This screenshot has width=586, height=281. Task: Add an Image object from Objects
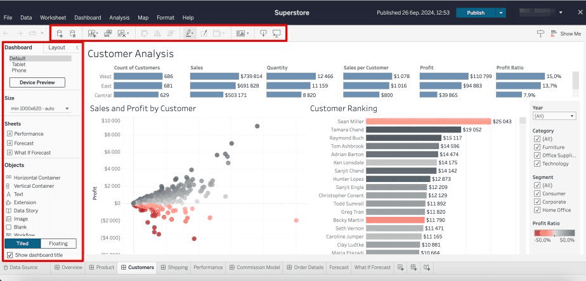tap(17, 219)
